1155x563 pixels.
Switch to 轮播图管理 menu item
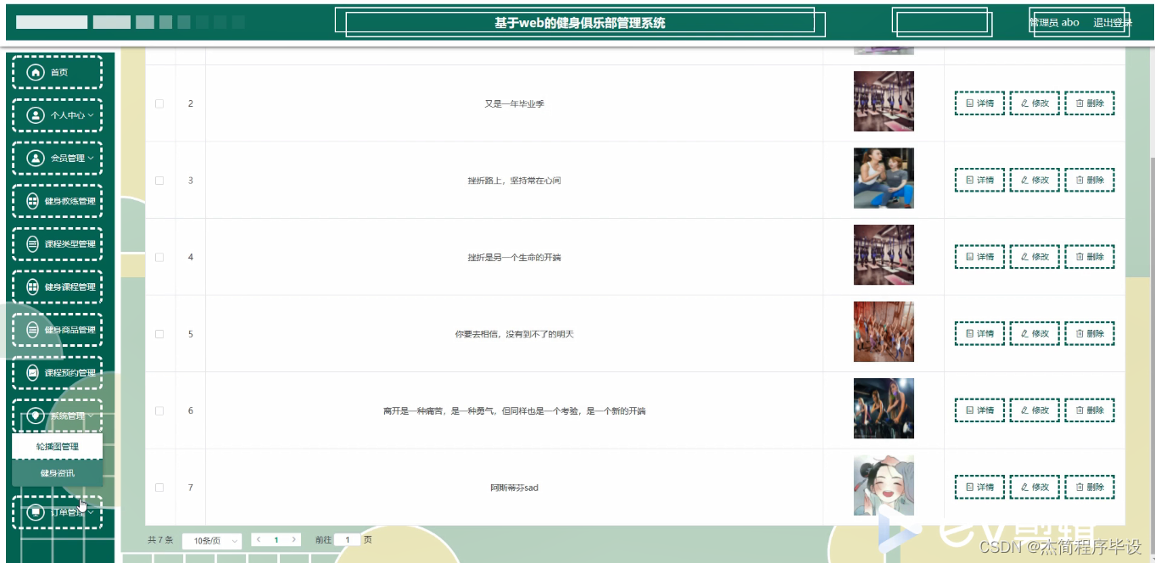(x=57, y=445)
